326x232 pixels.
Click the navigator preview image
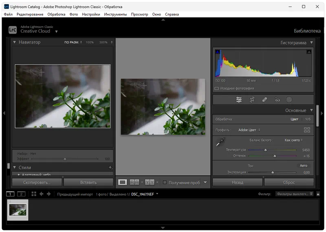tap(63, 96)
